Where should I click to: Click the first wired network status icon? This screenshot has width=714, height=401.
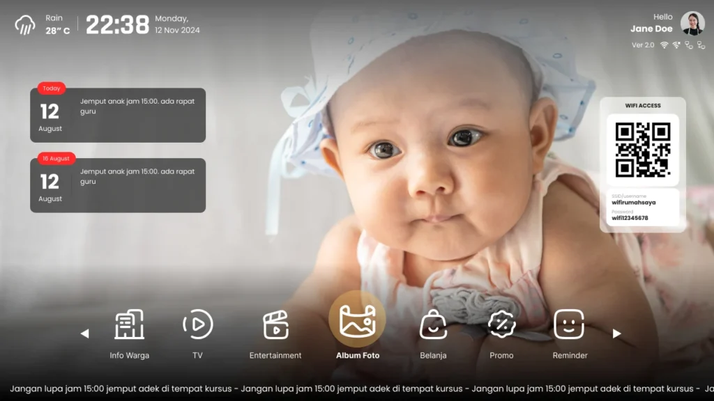tap(689, 45)
